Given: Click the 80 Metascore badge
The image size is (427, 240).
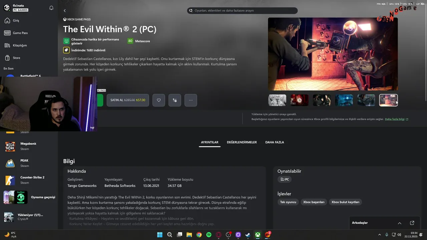Looking at the screenshot, I should 130,41.
